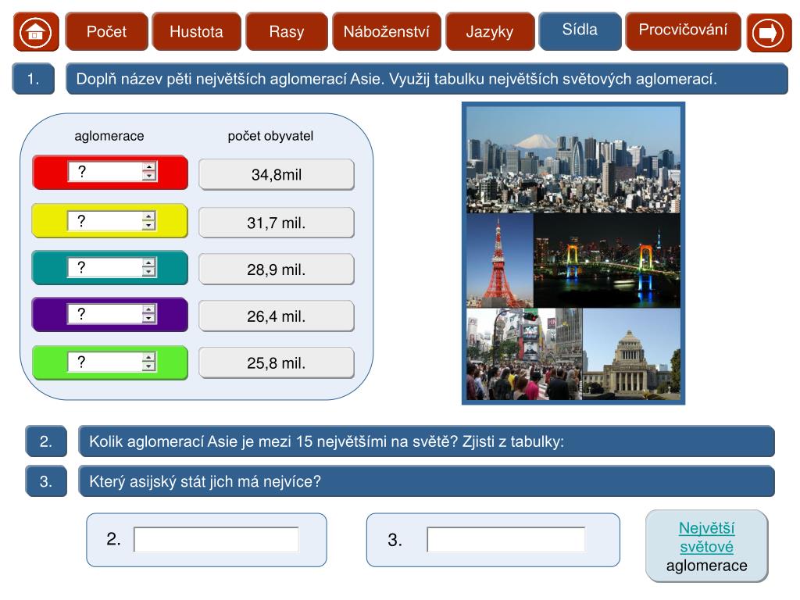
Task: Open the Počet tab
Action: pyautogui.click(x=106, y=31)
